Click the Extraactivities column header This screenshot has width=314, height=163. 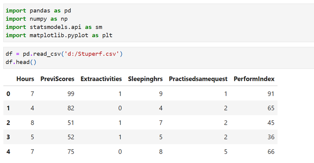(x=101, y=79)
